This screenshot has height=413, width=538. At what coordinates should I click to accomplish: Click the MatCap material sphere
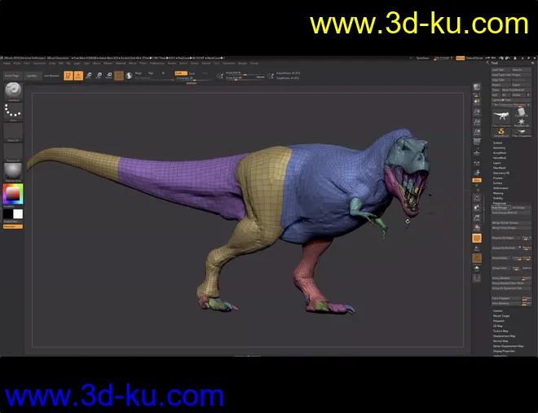(x=12, y=171)
